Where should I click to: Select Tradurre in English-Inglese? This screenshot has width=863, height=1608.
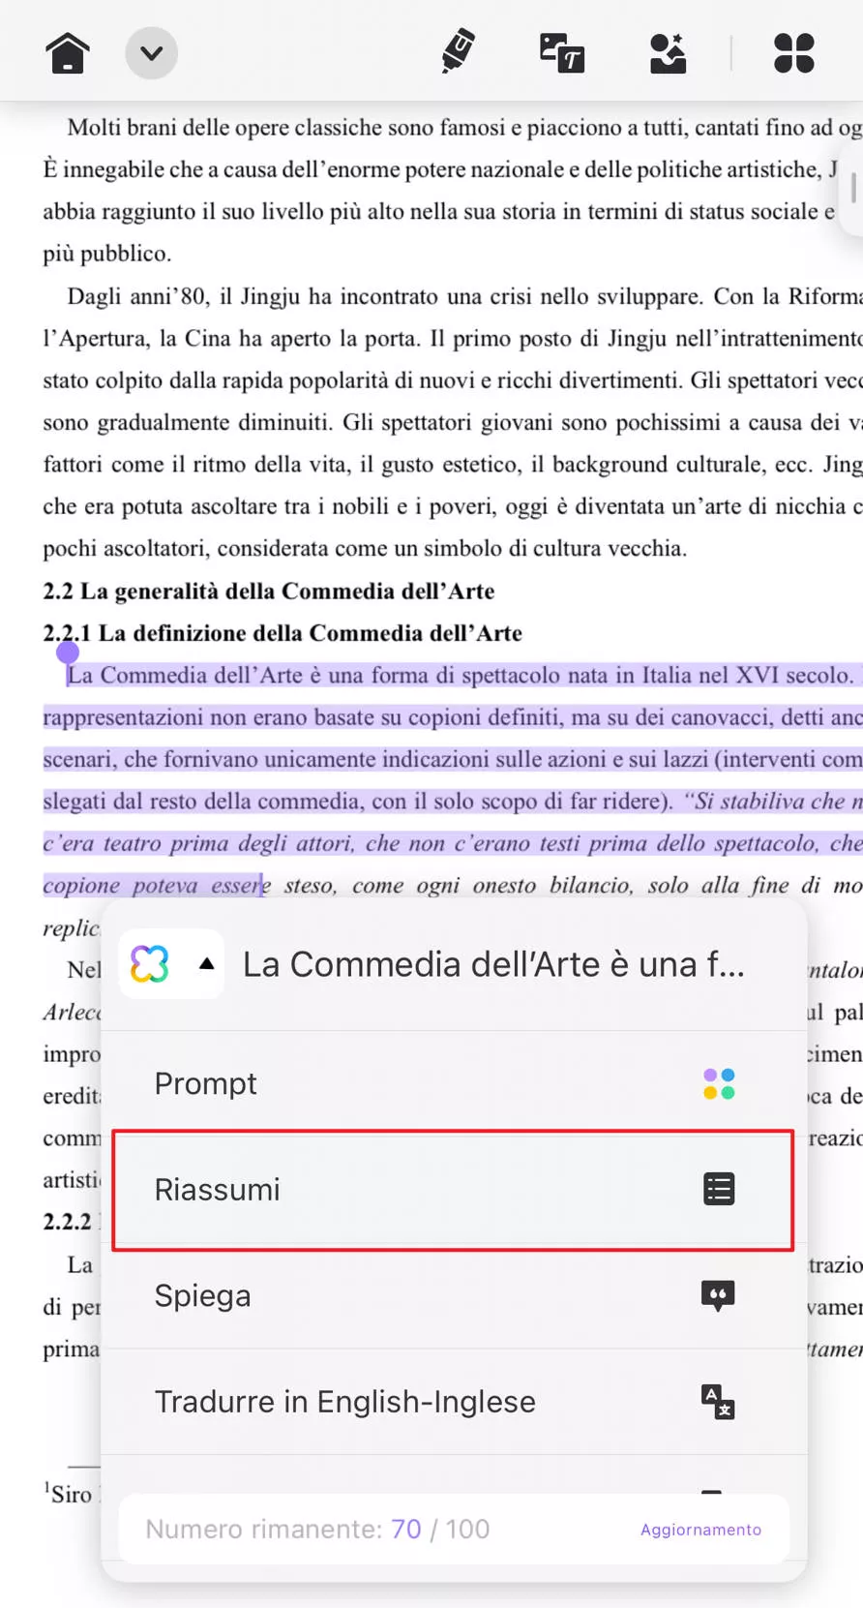pyautogui.click(x=454, y=1402)
